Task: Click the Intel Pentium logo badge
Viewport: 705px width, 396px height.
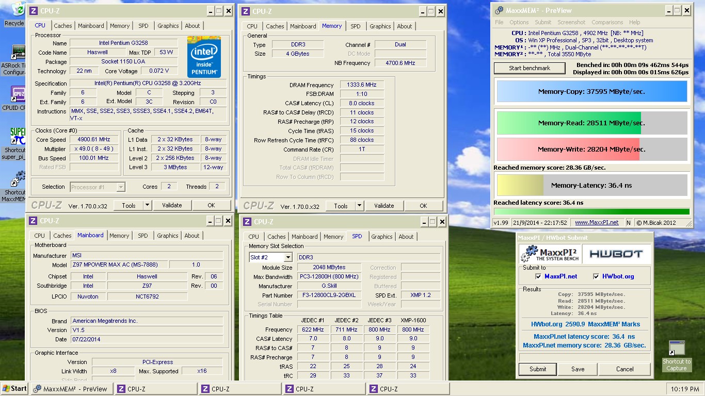Action: pos(204,57)
